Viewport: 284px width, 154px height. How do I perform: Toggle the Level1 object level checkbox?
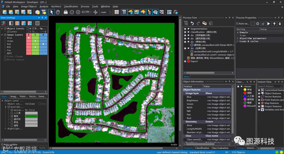click(x=8, y=32)
